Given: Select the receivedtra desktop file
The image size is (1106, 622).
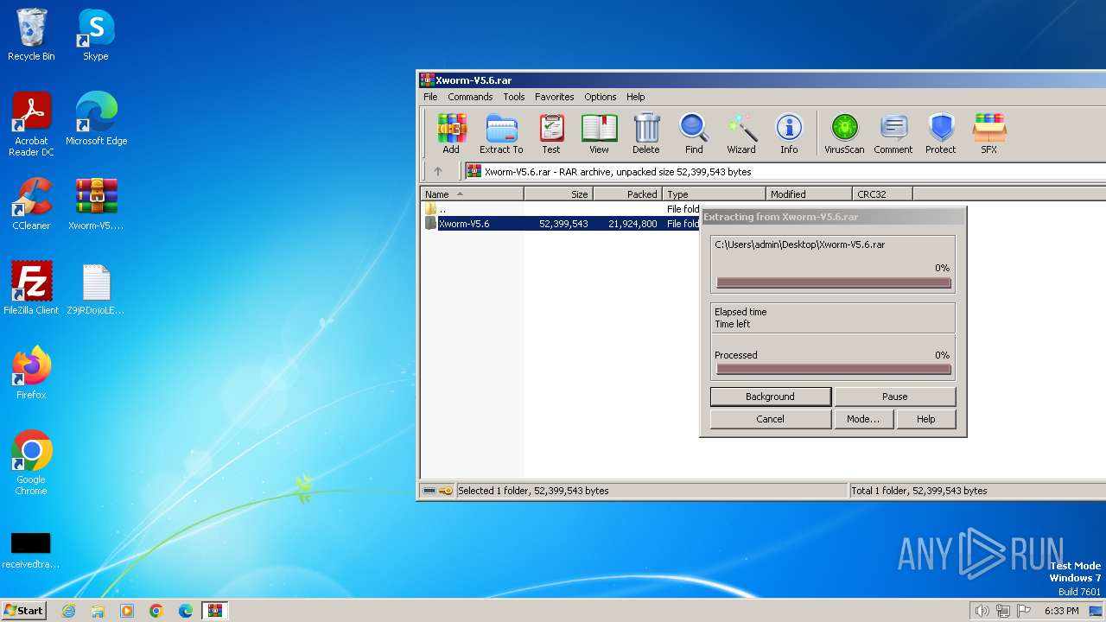Looking at the screenshot, I should [31, 550].
